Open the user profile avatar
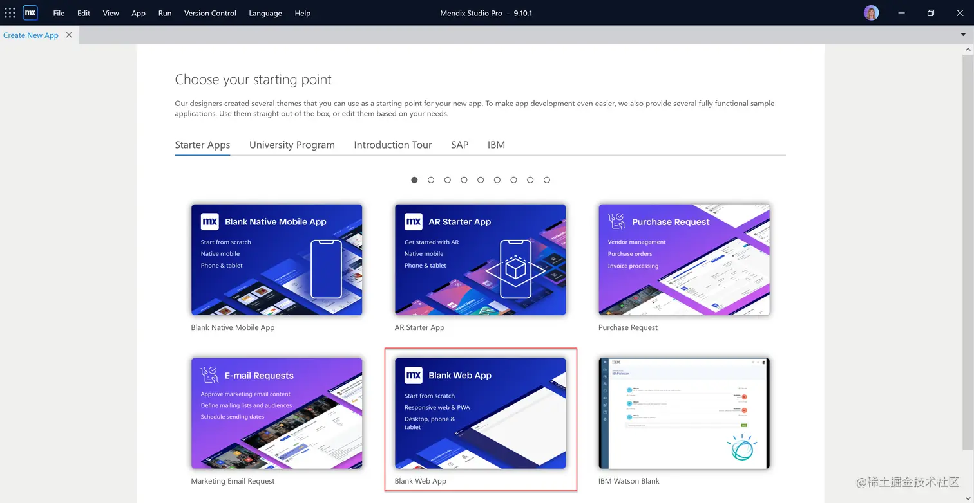 point(871,13)
